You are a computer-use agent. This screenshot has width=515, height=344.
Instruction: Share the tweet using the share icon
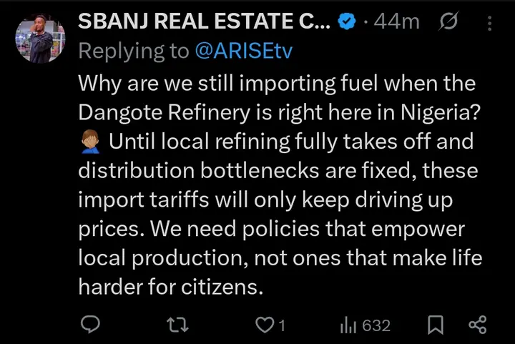pos(477,325)
